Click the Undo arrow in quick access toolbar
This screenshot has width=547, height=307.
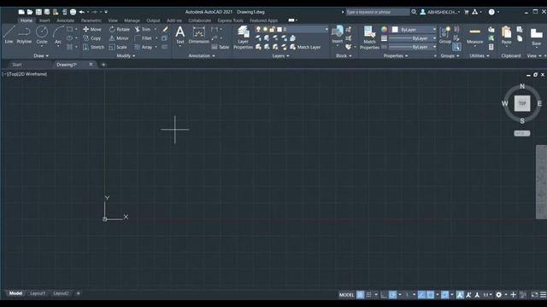point(82,12)
